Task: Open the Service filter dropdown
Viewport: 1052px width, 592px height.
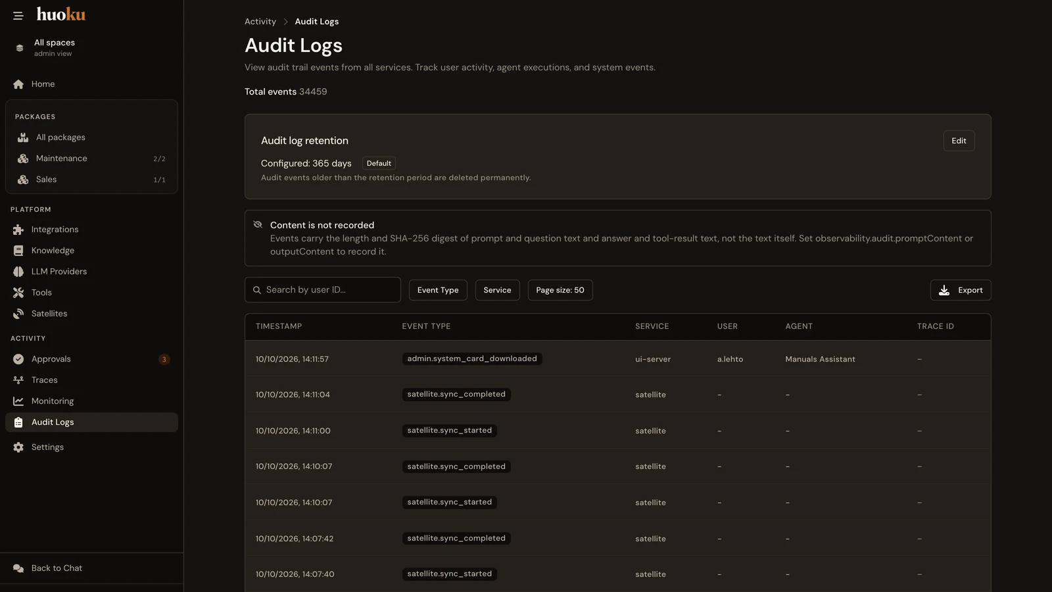Action: [x=497, y=290]
